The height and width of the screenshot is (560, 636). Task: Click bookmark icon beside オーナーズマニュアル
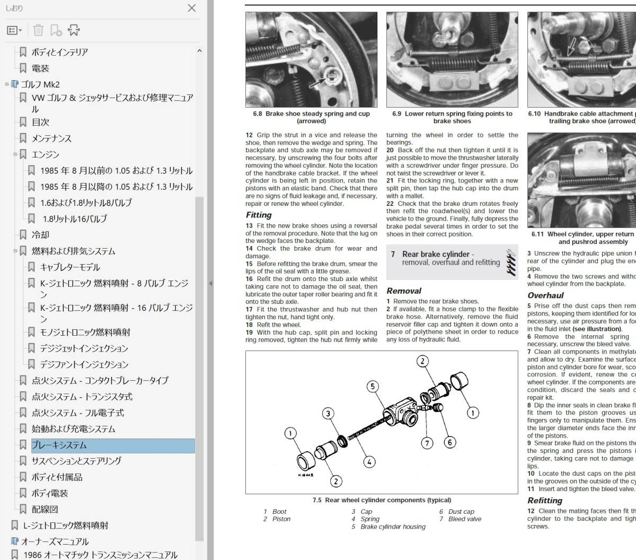tap(14, 541)
